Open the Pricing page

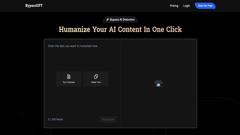[174, 6]
